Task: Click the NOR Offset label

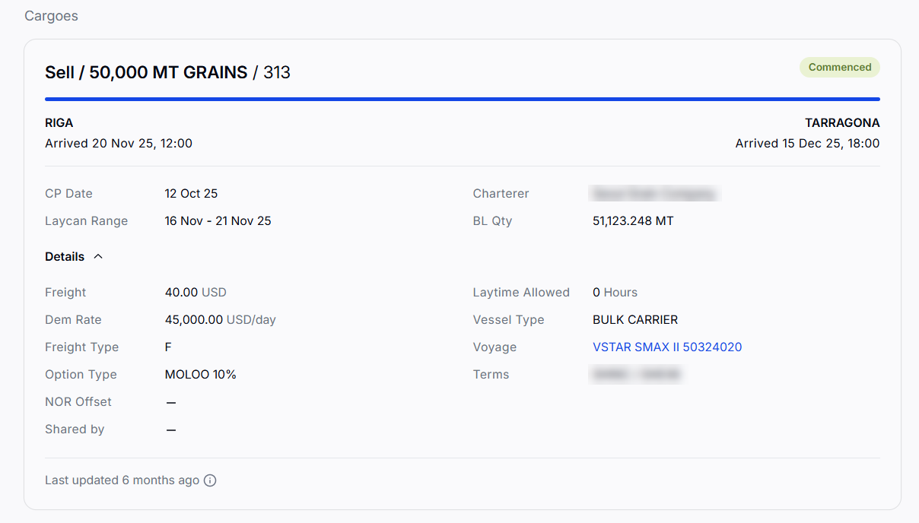Action: coord(78,402)
